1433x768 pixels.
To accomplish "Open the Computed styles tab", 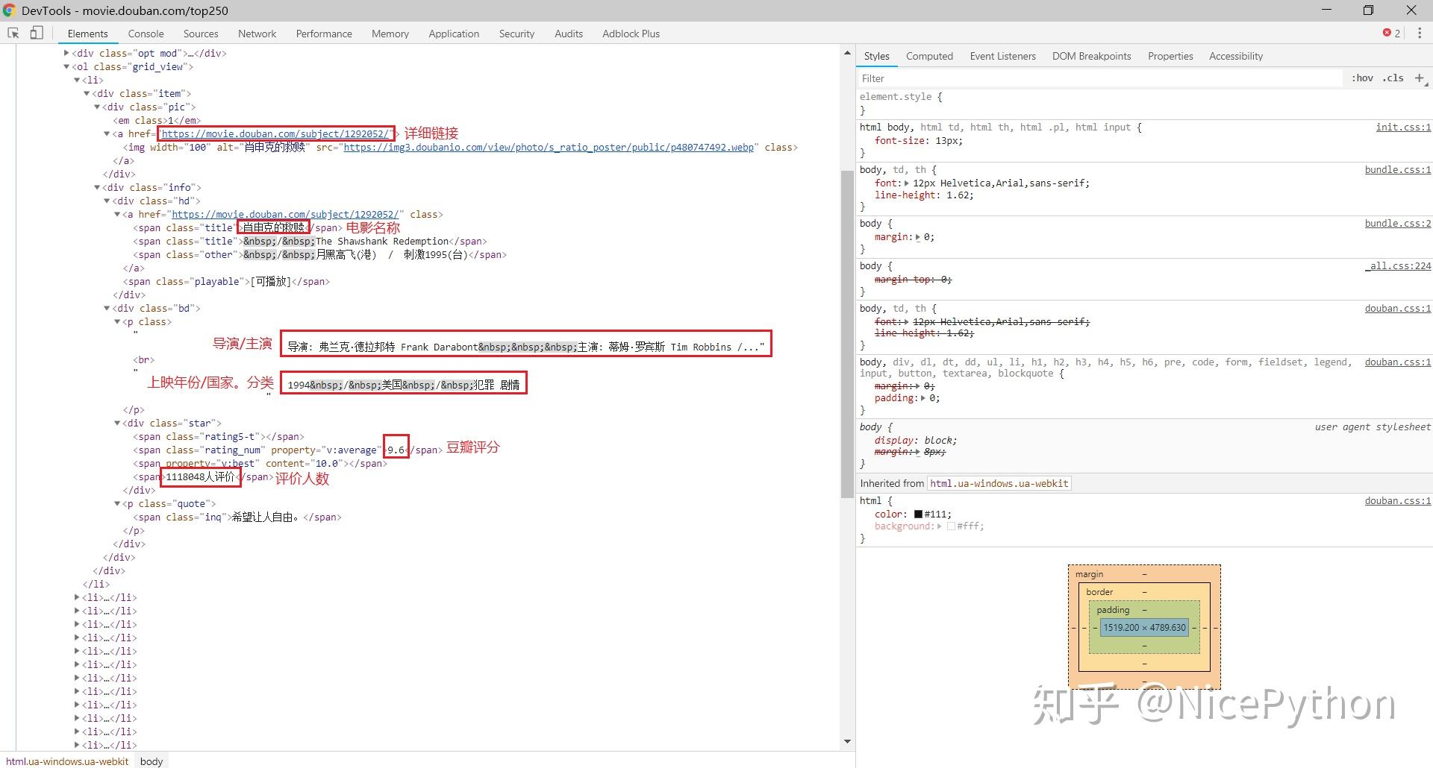I will pos(929,56).
